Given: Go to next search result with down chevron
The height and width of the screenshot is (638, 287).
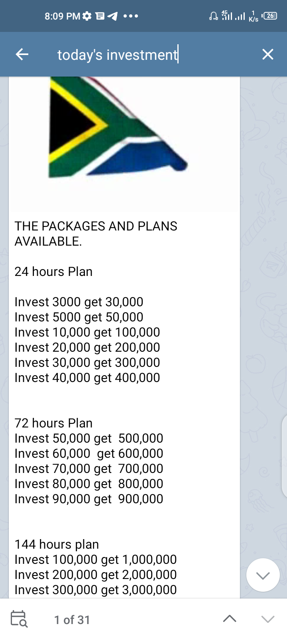Looking at the screenshot, I should [x=268, y=619].
